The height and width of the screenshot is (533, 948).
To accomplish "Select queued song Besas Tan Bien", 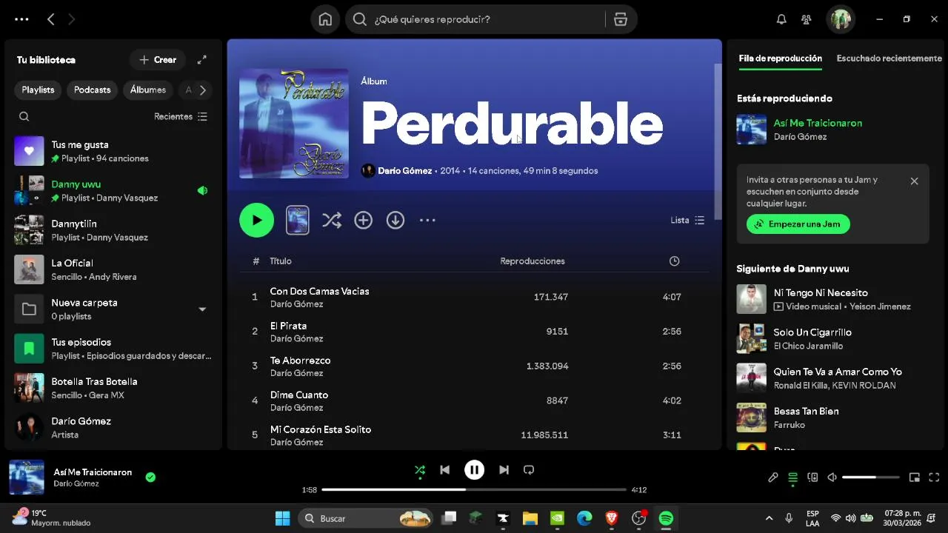I will coord(832,418).
